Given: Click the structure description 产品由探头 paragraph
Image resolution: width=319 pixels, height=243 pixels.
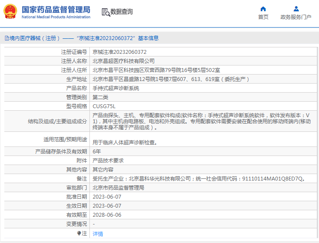Looking at the screenshot, I should (202, 121).
